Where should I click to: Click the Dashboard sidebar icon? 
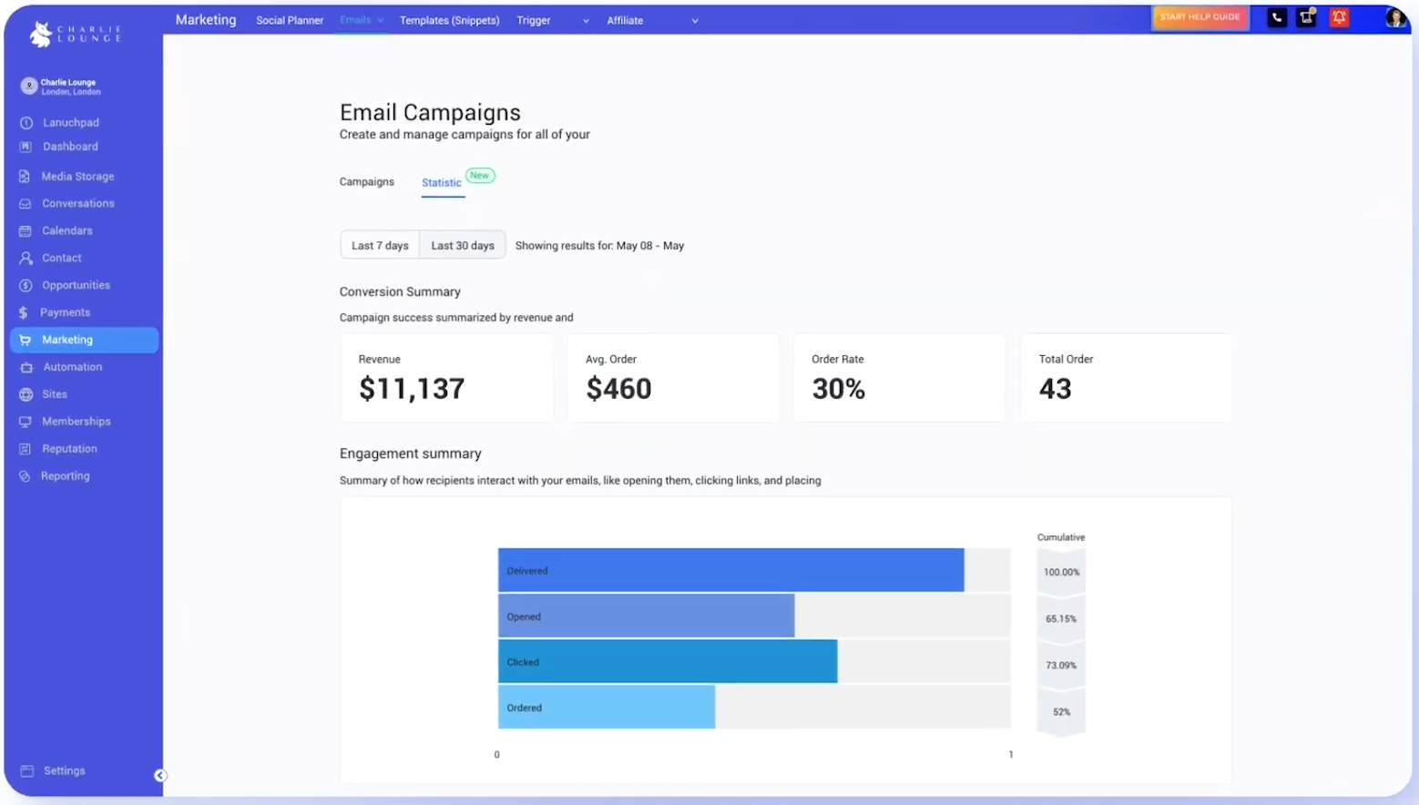point(26,147)
